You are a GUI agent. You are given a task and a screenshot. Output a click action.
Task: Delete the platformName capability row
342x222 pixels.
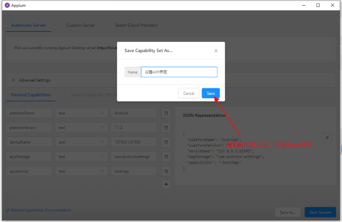(x=166, y=113)
